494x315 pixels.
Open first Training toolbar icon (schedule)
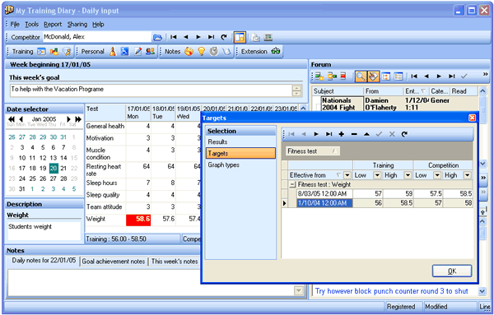coord(41,51)
